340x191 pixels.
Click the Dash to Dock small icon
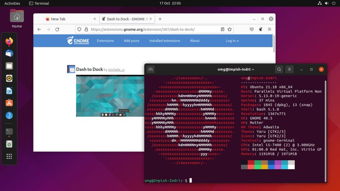71,69
